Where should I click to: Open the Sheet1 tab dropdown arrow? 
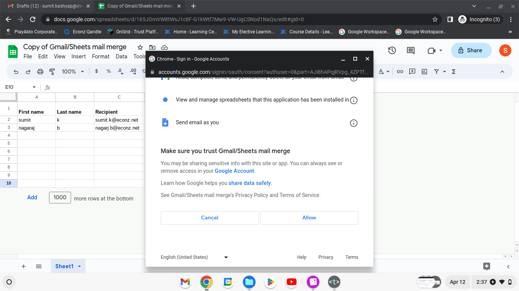pyautogui.click(x=79, y=266)
